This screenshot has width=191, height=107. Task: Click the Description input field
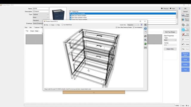[41, 11]
